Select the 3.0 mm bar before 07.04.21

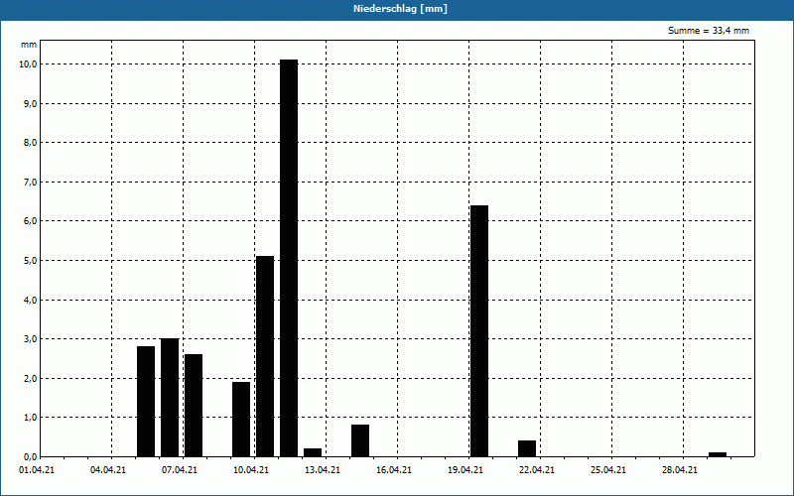tap(170, 398)
